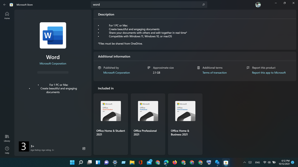This screenshot has width=298, height=167.
Task: Open Firefox on taskbar
Action: [175, 162]
